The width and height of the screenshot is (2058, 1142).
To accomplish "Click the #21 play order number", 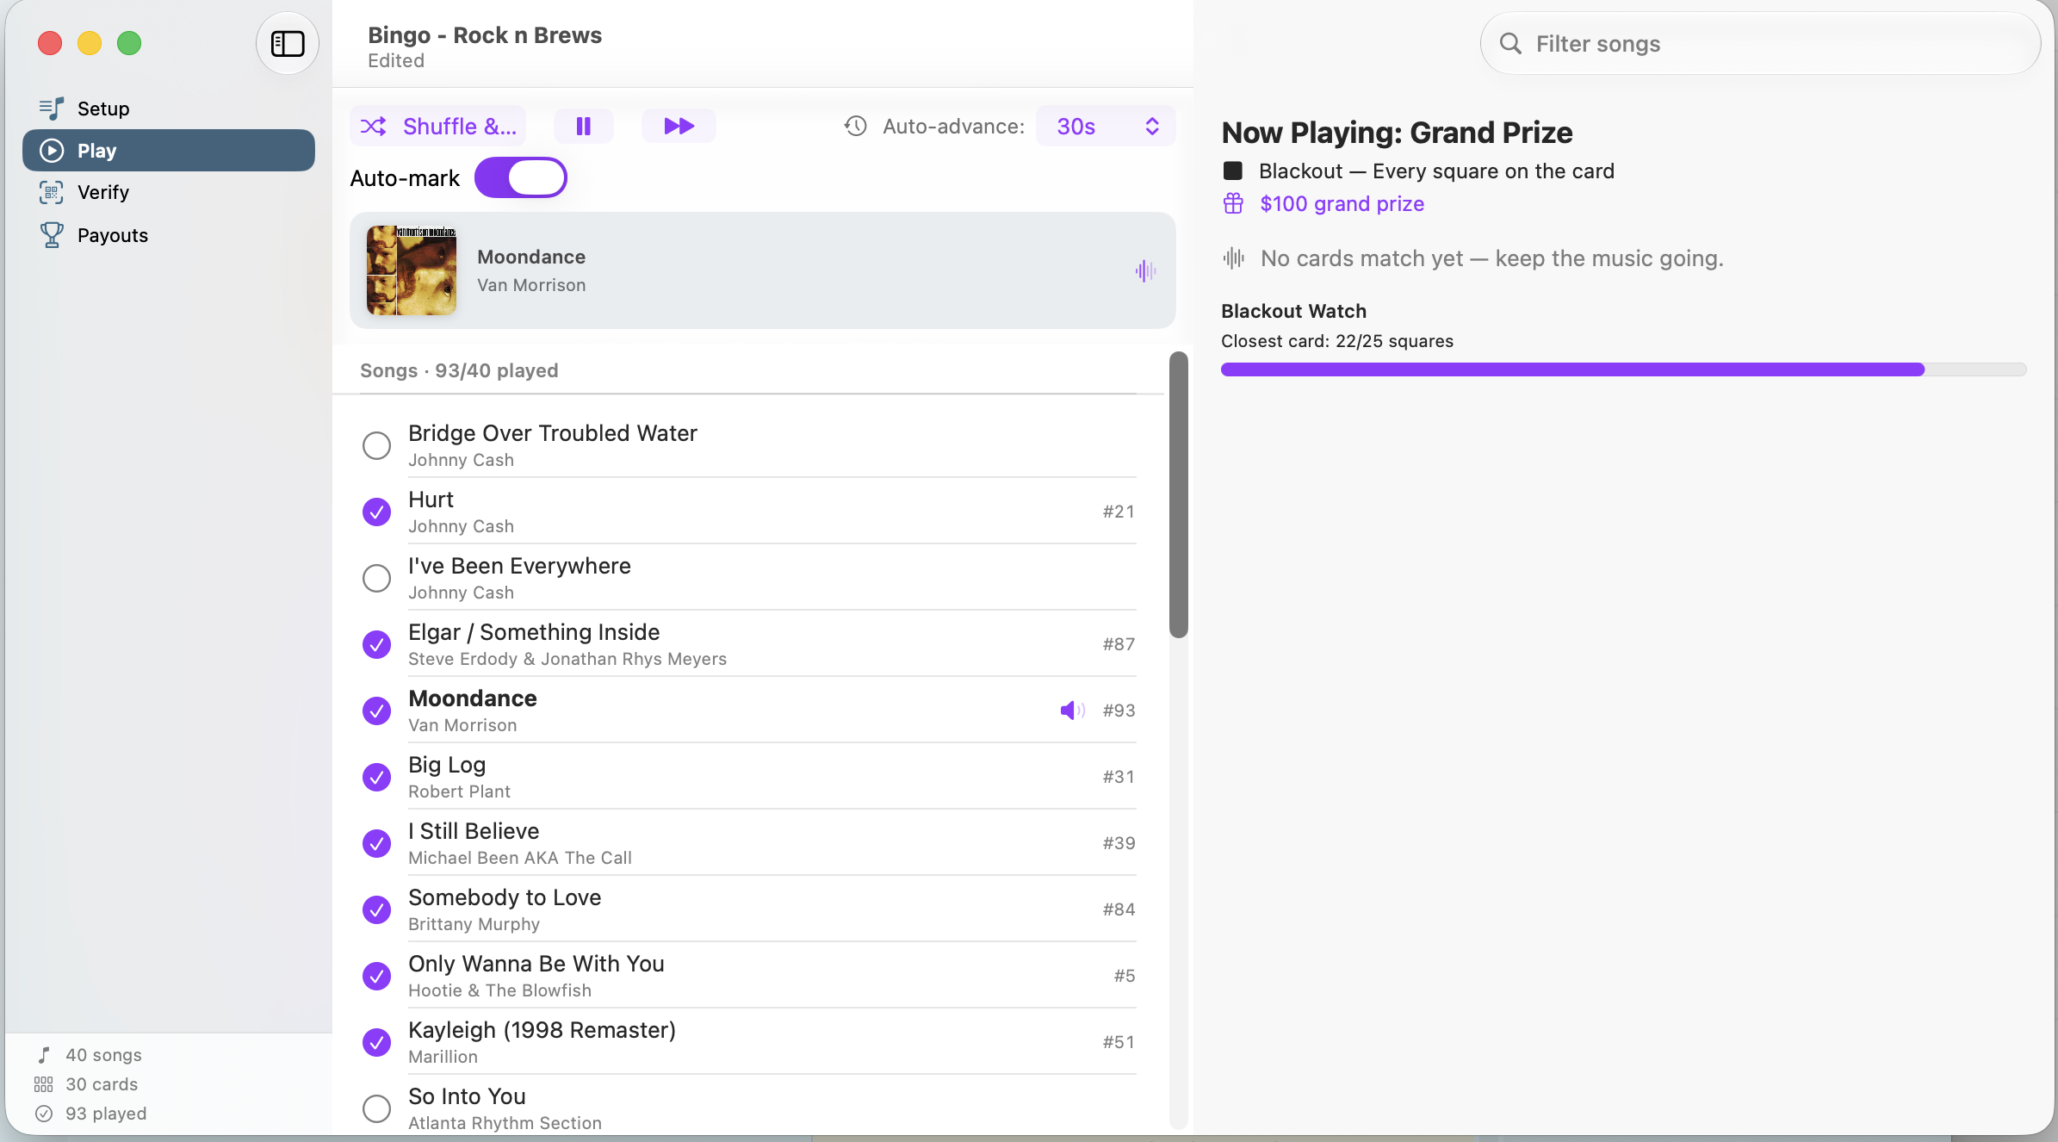I will 1119,512.
